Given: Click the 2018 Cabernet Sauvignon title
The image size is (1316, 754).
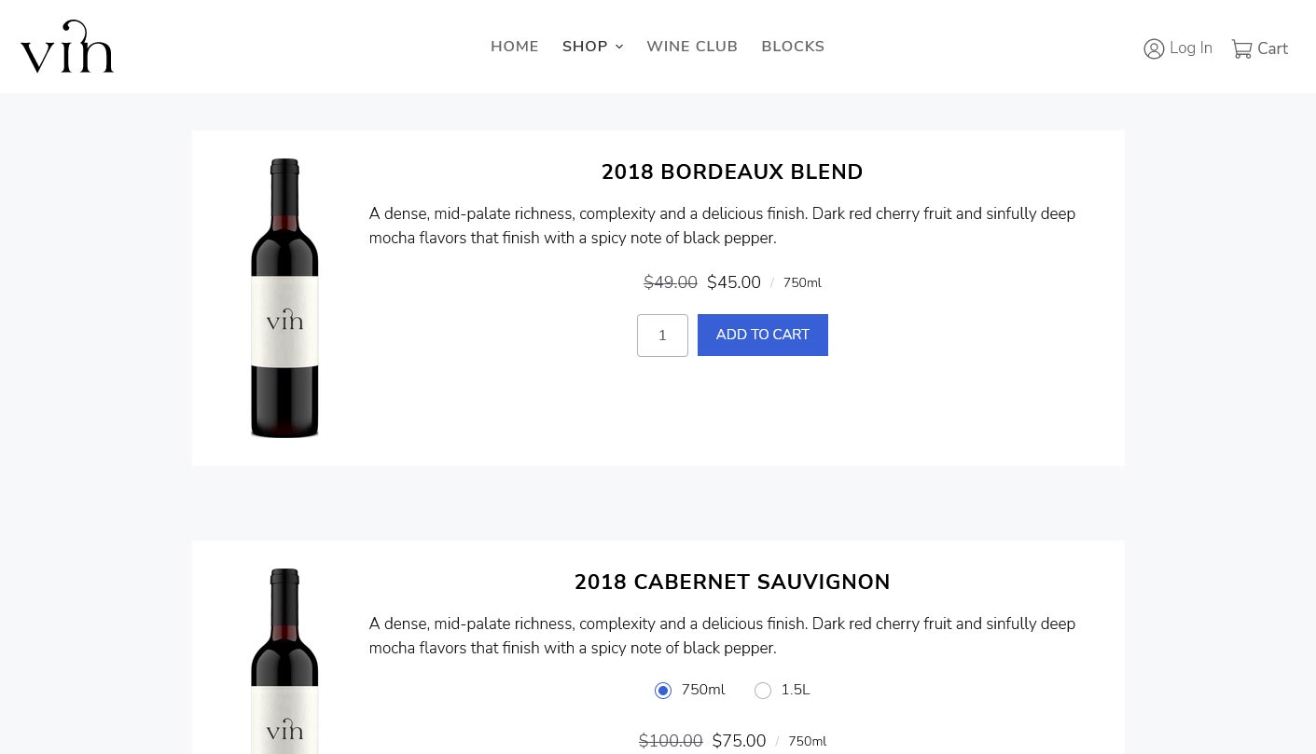Looking at the screenshot, I should tap(732, 583).
